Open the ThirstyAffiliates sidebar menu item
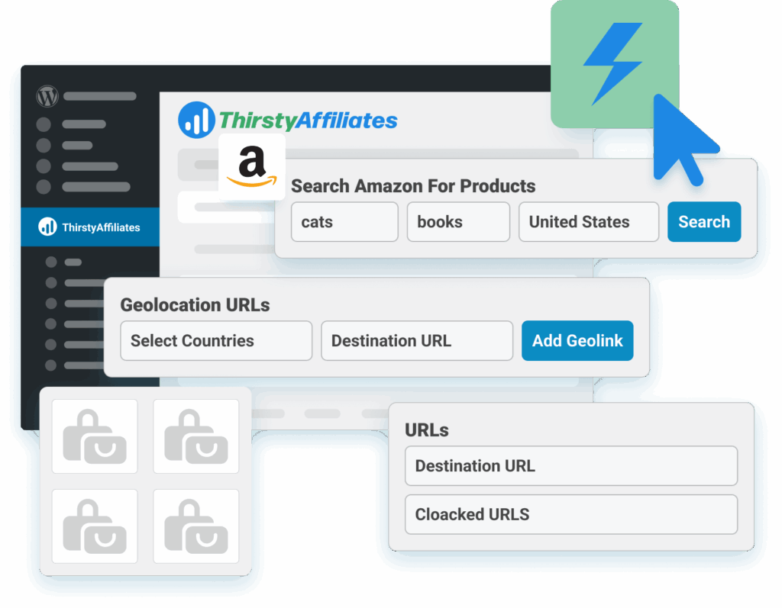Image resolution: width=782 pixels, height=608 pixels. point(90,227)
